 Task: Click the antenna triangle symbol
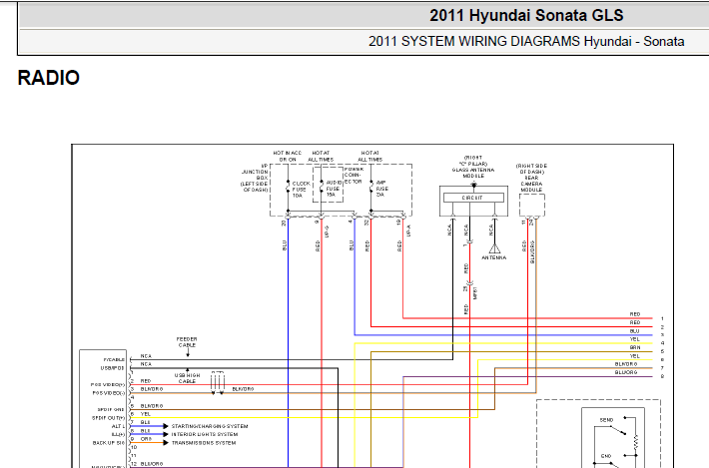tap(494, 248)
